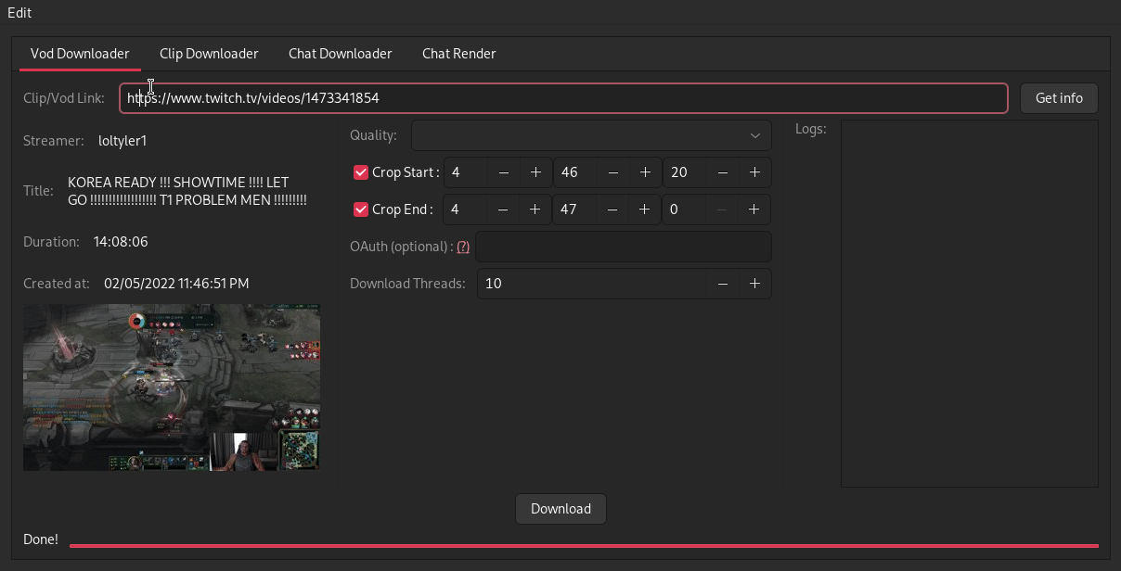Click the OAuth input field

(623, 247)
